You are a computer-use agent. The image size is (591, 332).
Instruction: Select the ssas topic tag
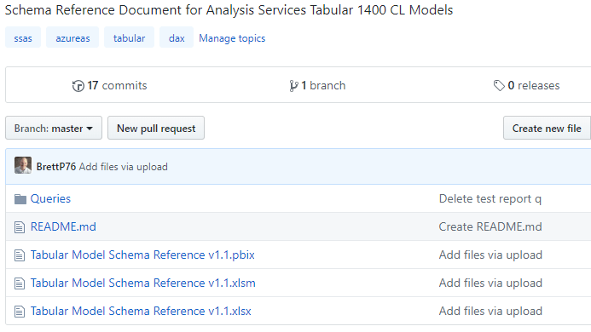tap(23, 37)
